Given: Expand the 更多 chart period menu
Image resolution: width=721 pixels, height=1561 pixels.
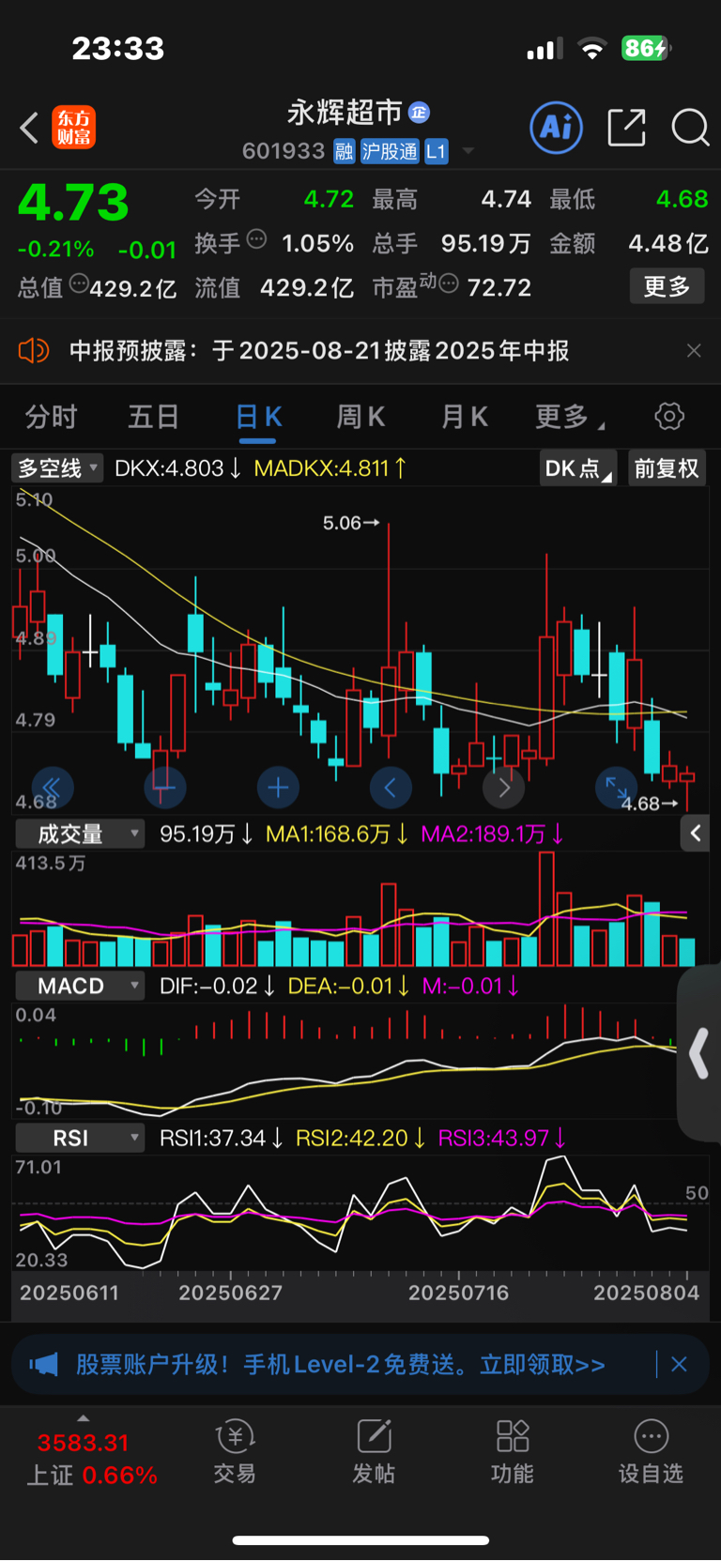Looking at the screenshot, I should pos(569,417).
